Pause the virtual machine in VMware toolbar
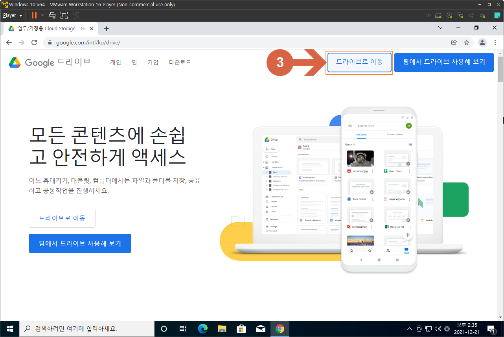The width and height of the screenshot is (504, 337). (34, 15)
